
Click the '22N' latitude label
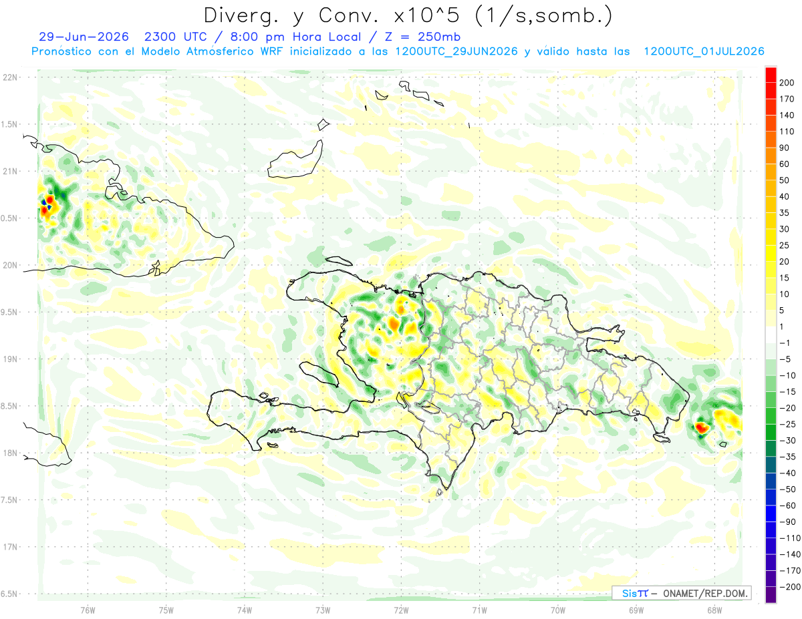point(10,77)
